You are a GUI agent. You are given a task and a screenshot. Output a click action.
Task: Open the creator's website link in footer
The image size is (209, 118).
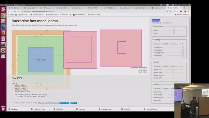pyautogui.click(x=48, y=103)
